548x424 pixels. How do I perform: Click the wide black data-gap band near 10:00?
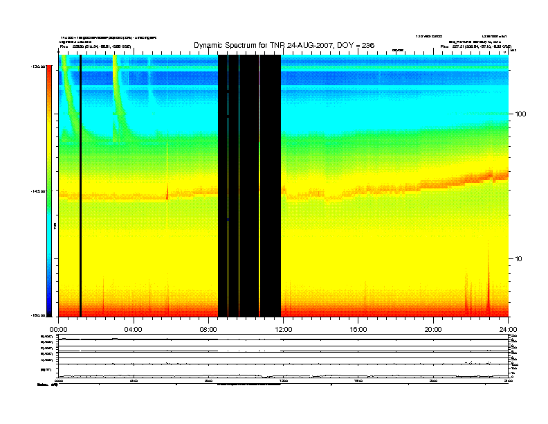point(250,186)
